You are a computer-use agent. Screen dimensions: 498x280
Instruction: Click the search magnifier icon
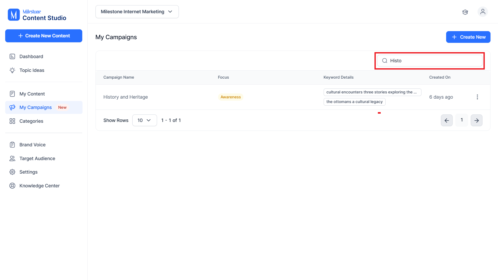[x=385, y=61]
